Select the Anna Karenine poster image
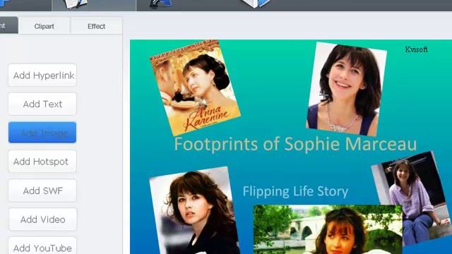The height and width of the screenshot is (254, 452). pyautogui.click(x=195, y=87)
